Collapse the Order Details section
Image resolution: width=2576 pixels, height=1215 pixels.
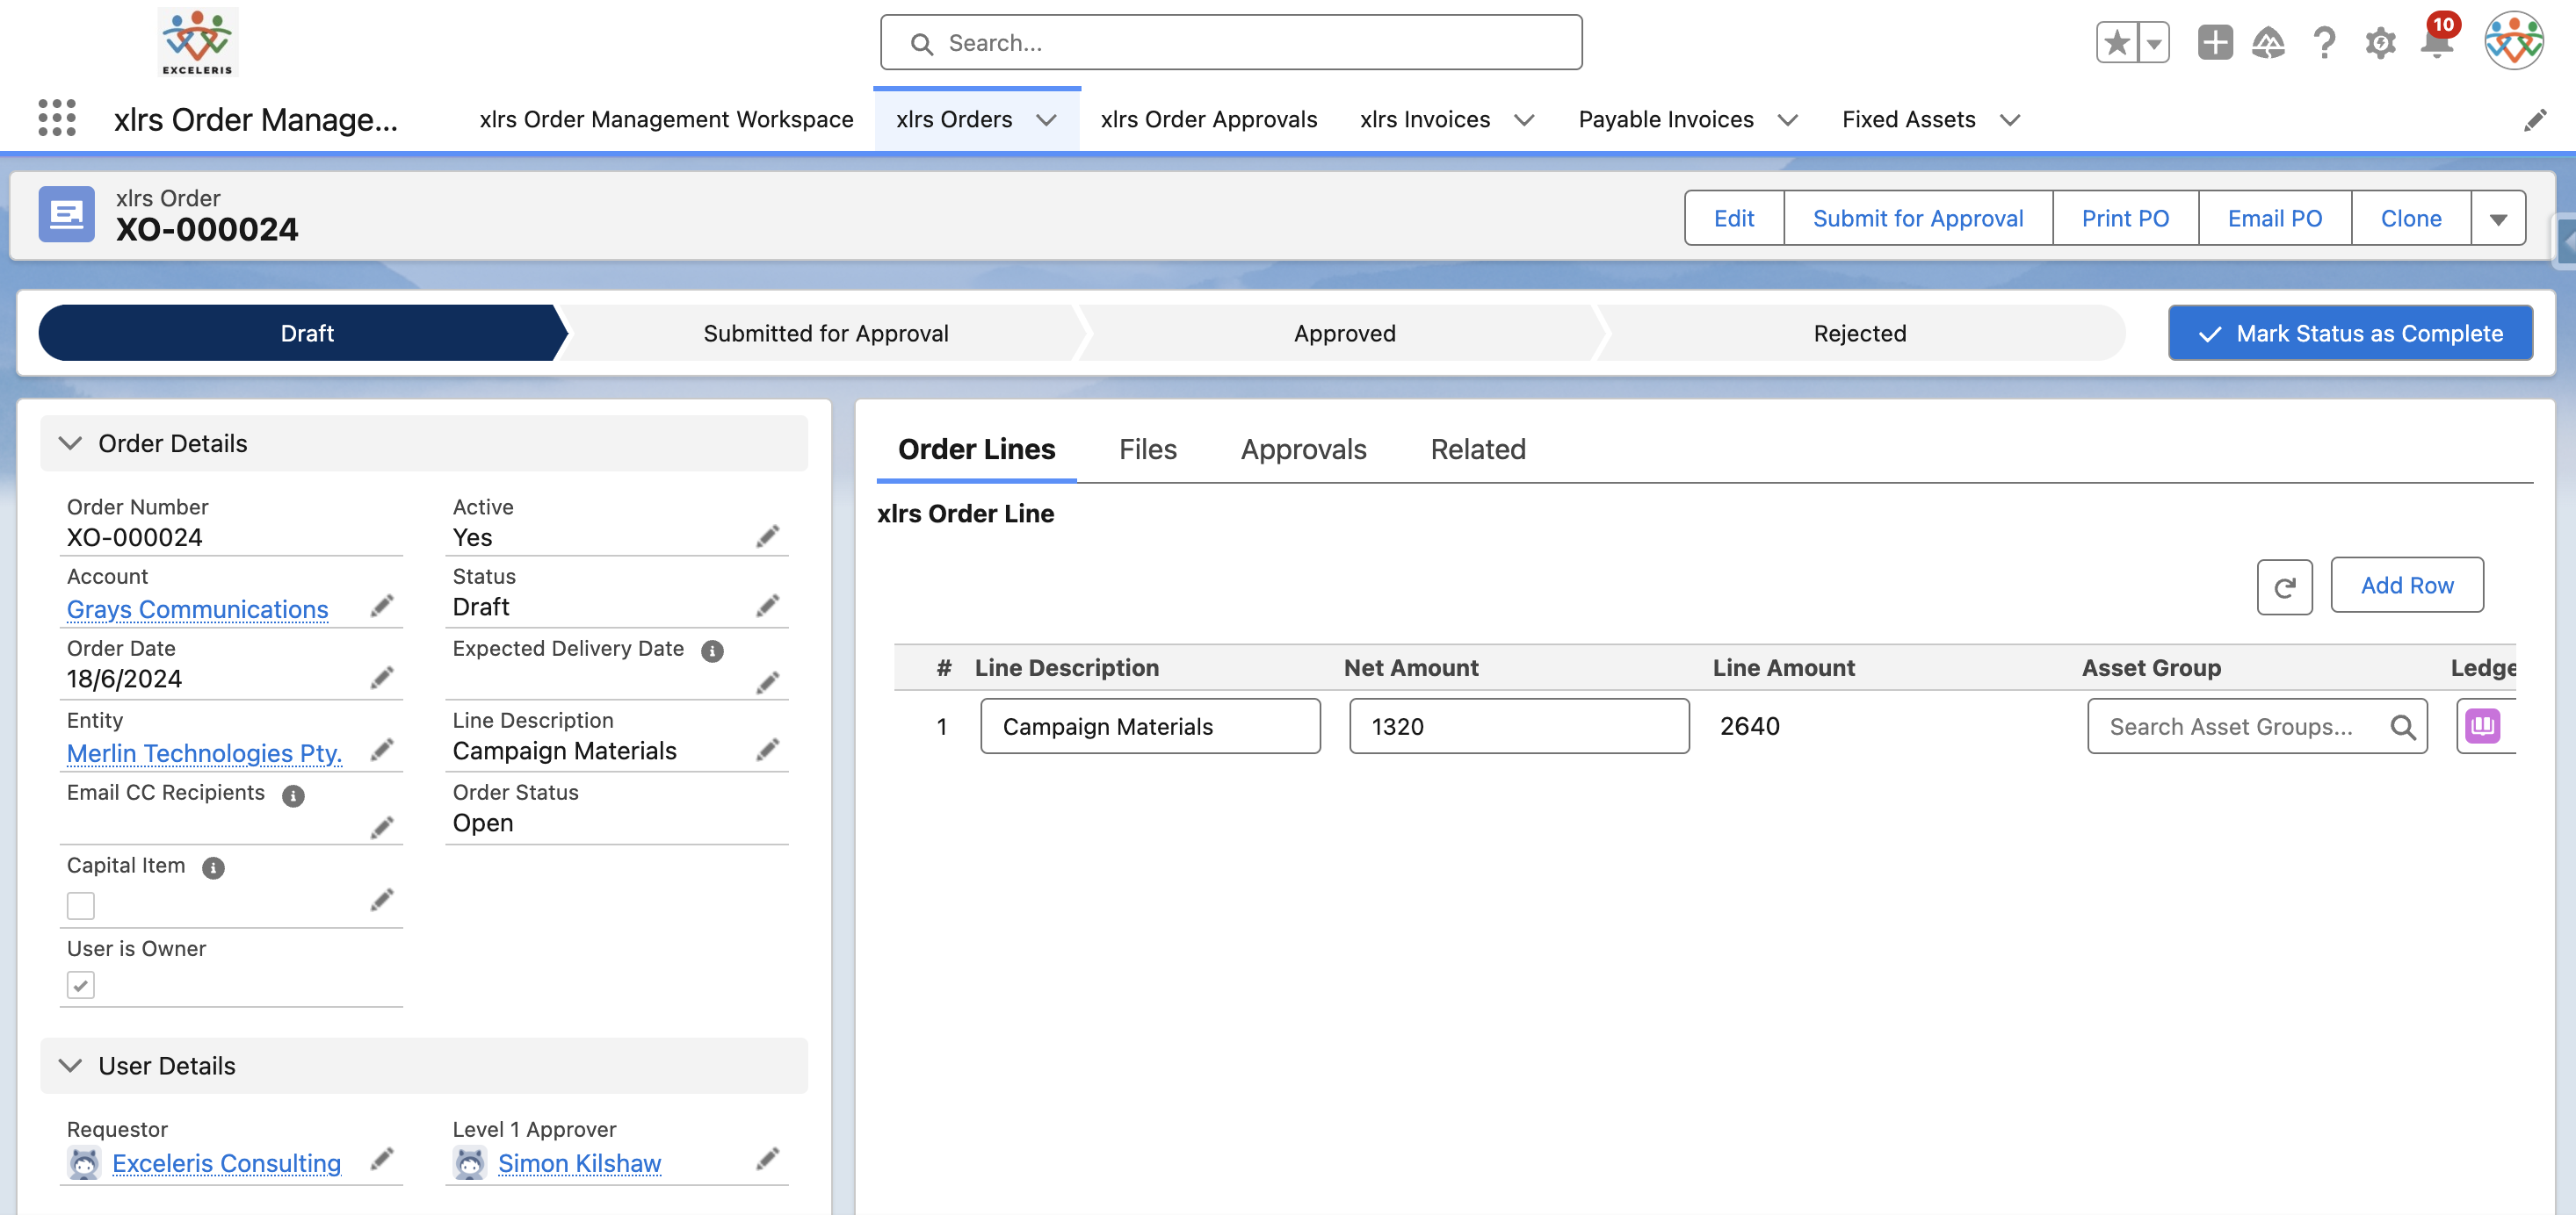[70, 442]
